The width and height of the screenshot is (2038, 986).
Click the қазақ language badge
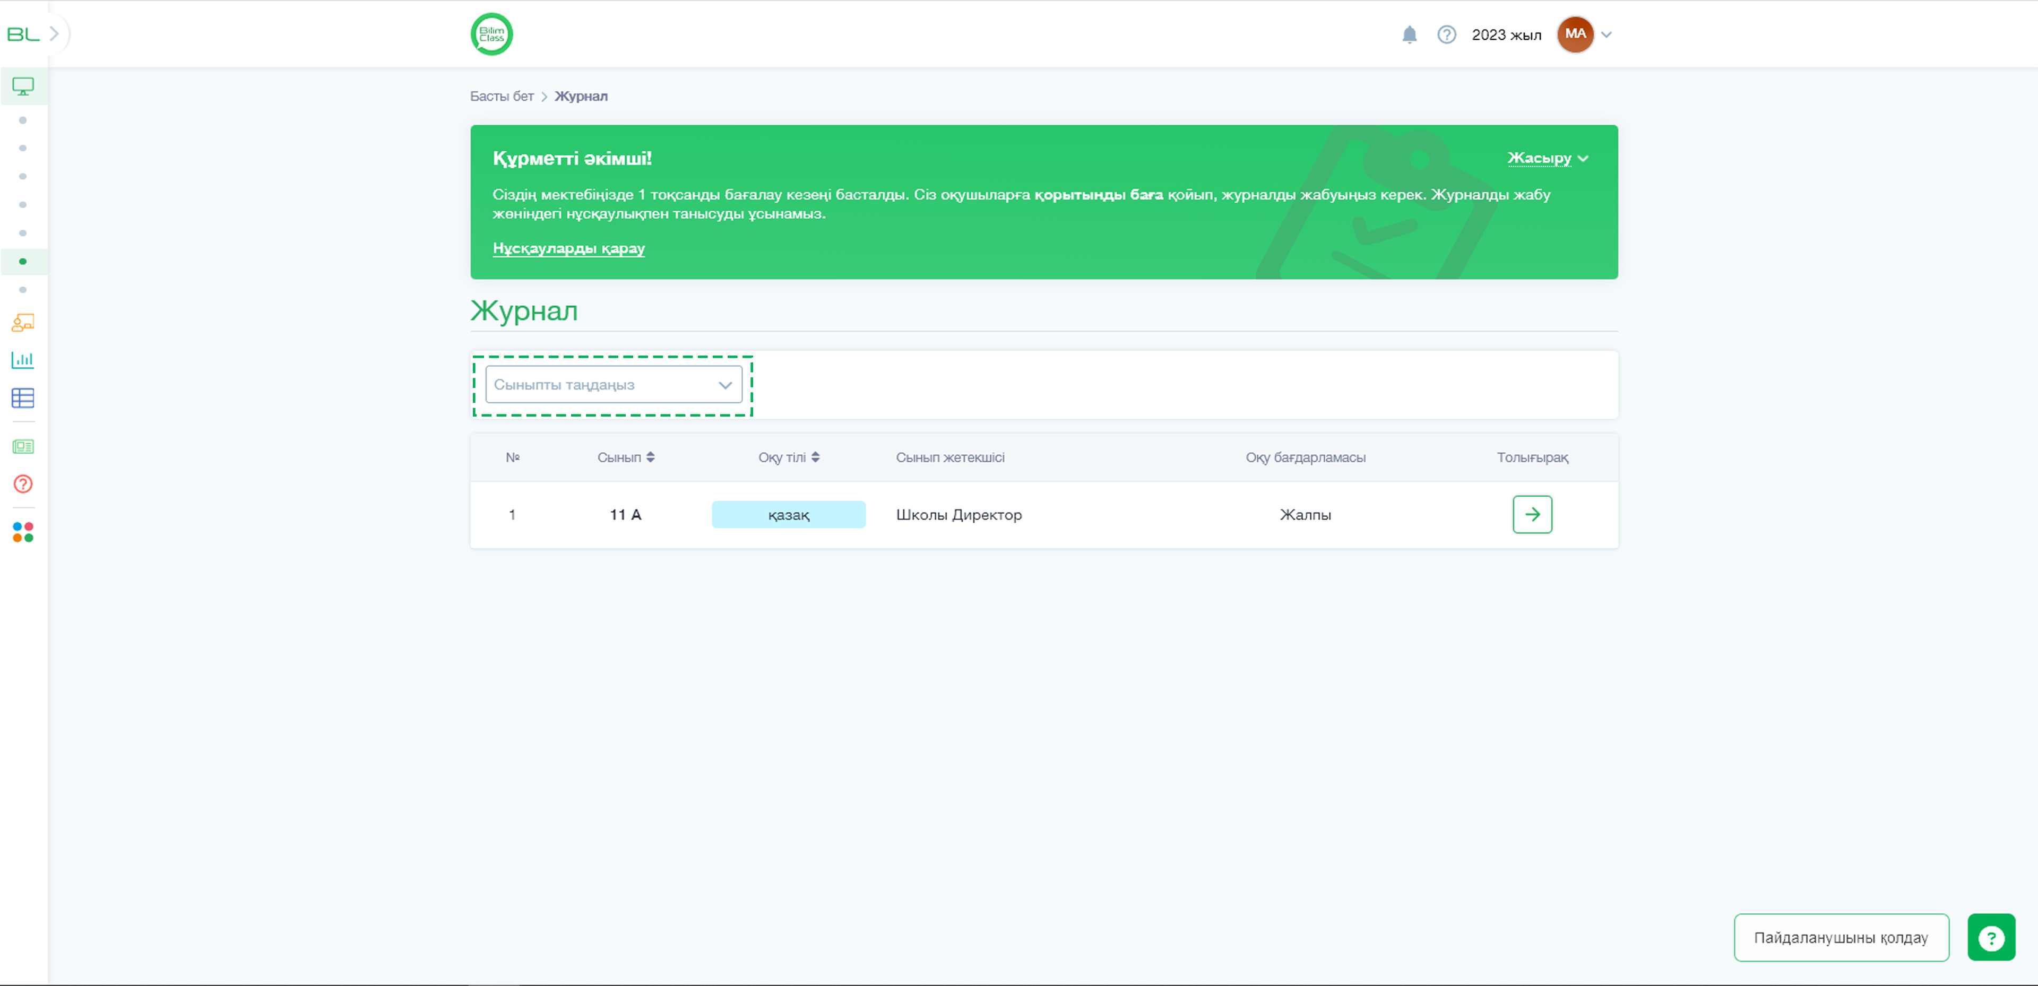click(x=789, y=515)
